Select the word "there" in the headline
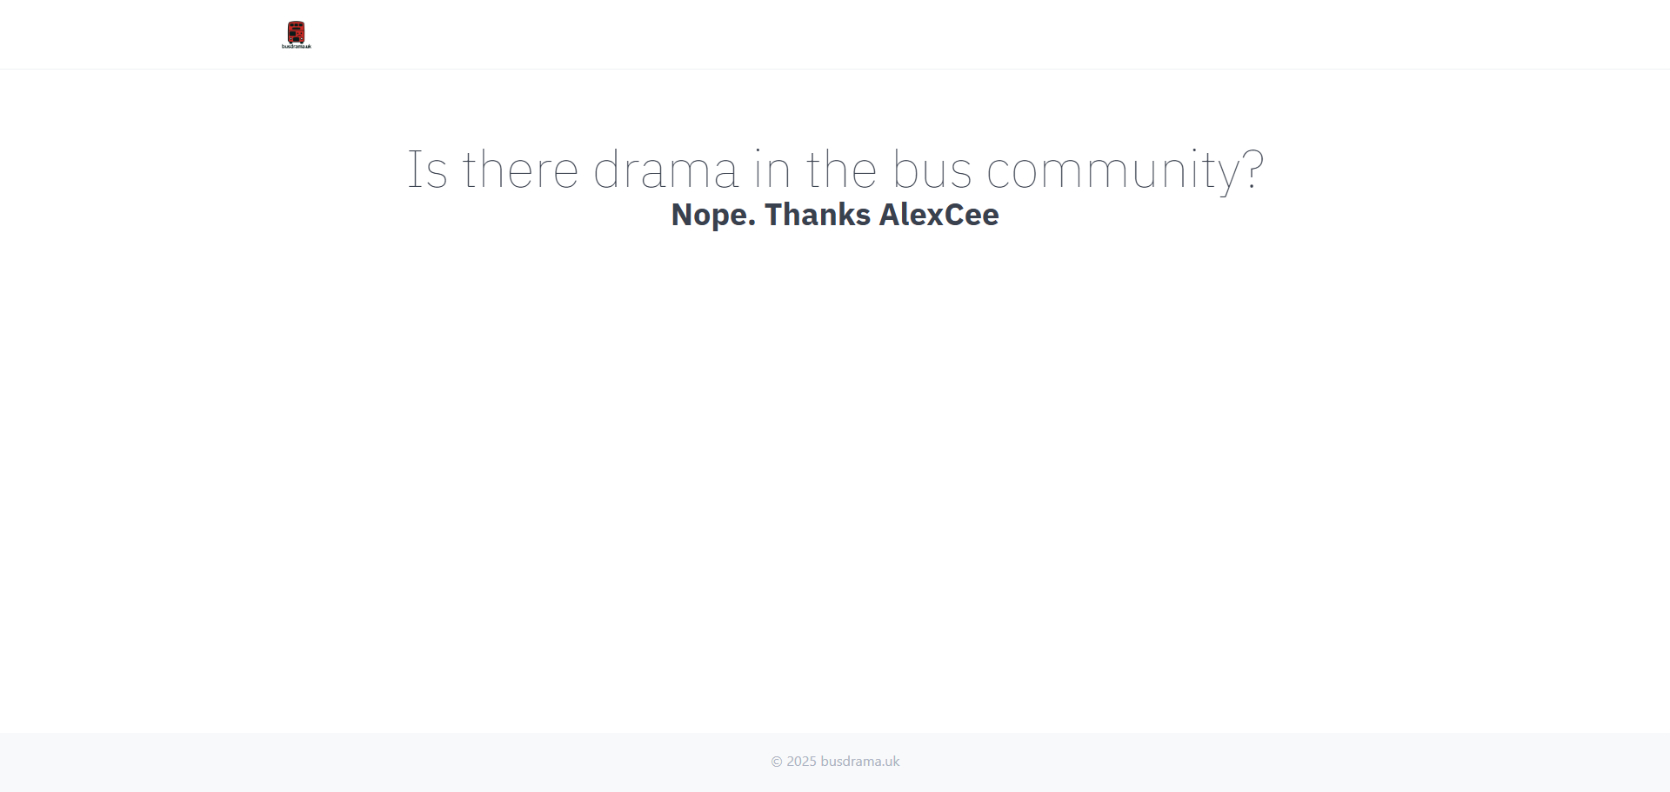 [x=520, y=170]
